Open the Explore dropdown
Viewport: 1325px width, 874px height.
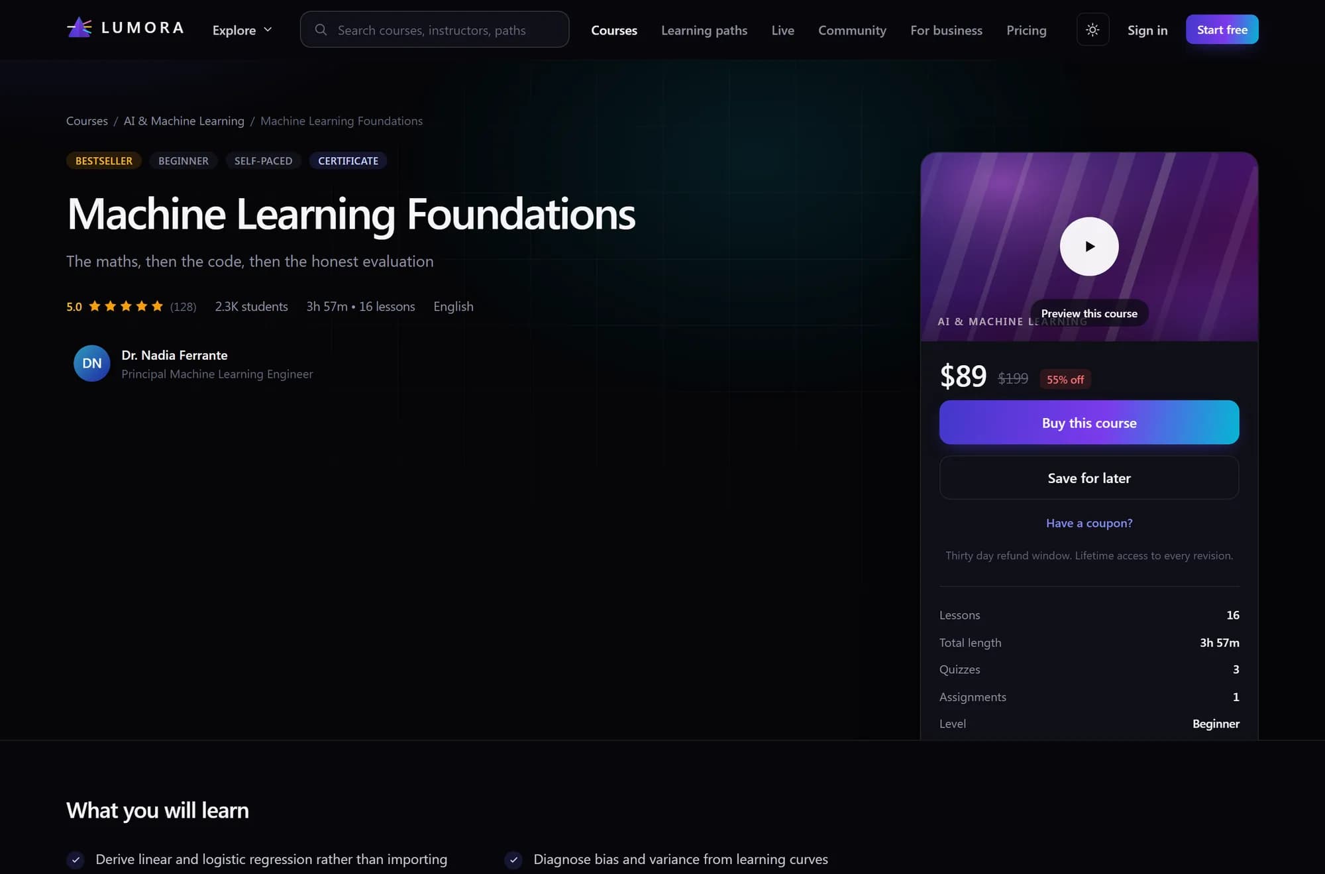242,30
